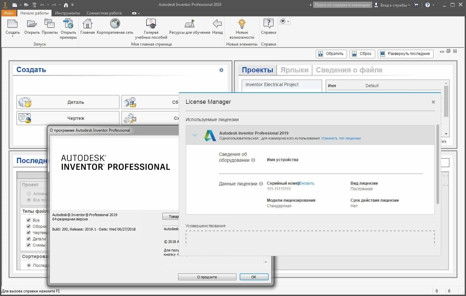Open Ресурсы для обучения icon
This screenshot has height=296, width=466.
190,24
